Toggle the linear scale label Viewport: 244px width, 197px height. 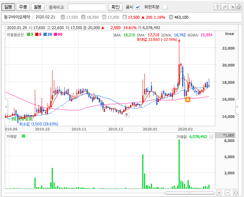[230, 34]
